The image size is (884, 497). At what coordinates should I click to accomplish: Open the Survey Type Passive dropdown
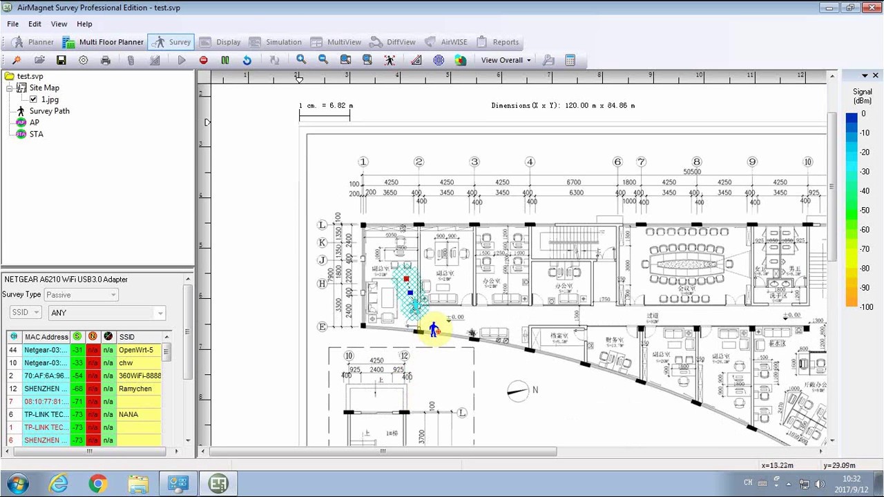click(x=81, y=295)
